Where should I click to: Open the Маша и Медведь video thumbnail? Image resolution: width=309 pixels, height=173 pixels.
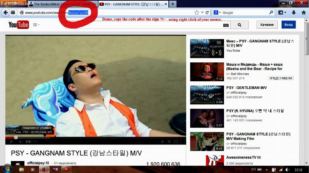[x=207, y=72]
